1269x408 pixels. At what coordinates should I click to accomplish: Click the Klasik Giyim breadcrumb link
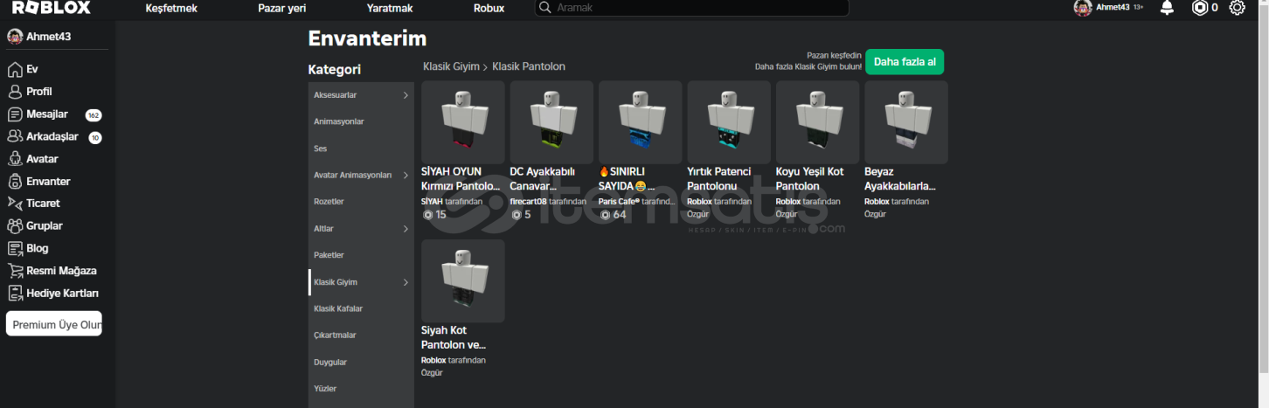click(x=451, y=66)
